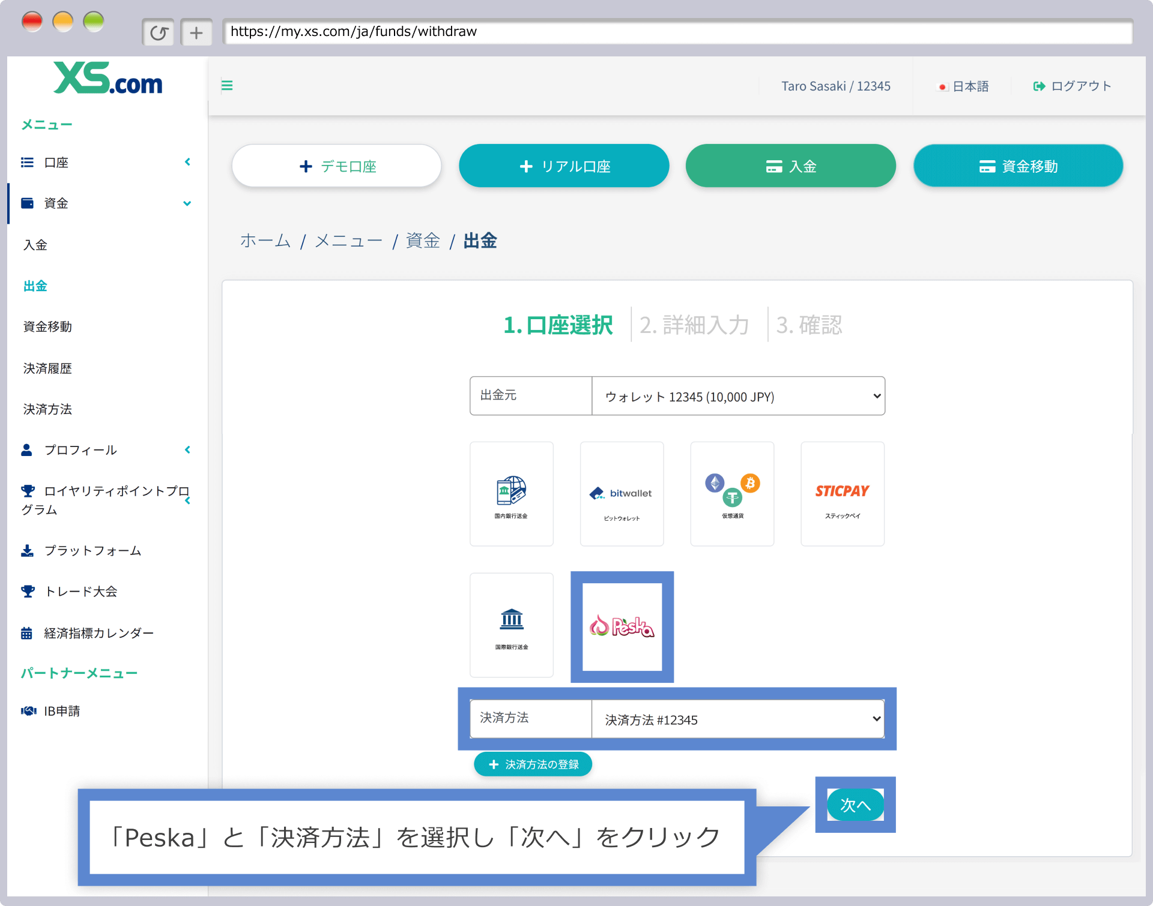Click the 次へ button
1153x906 pixels.
(856, 805)
